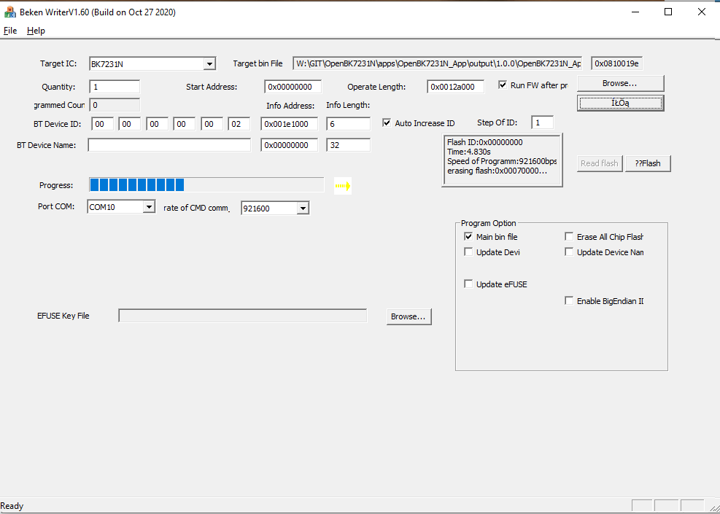Enable BigEndian ID checkbox
Viewport: 720px width, 514px height.
pos(569,300)
